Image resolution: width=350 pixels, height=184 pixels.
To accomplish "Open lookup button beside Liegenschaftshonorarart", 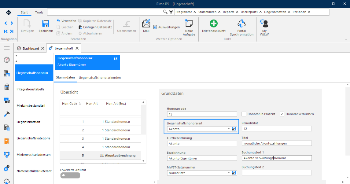I will click(x=234, y=129).
